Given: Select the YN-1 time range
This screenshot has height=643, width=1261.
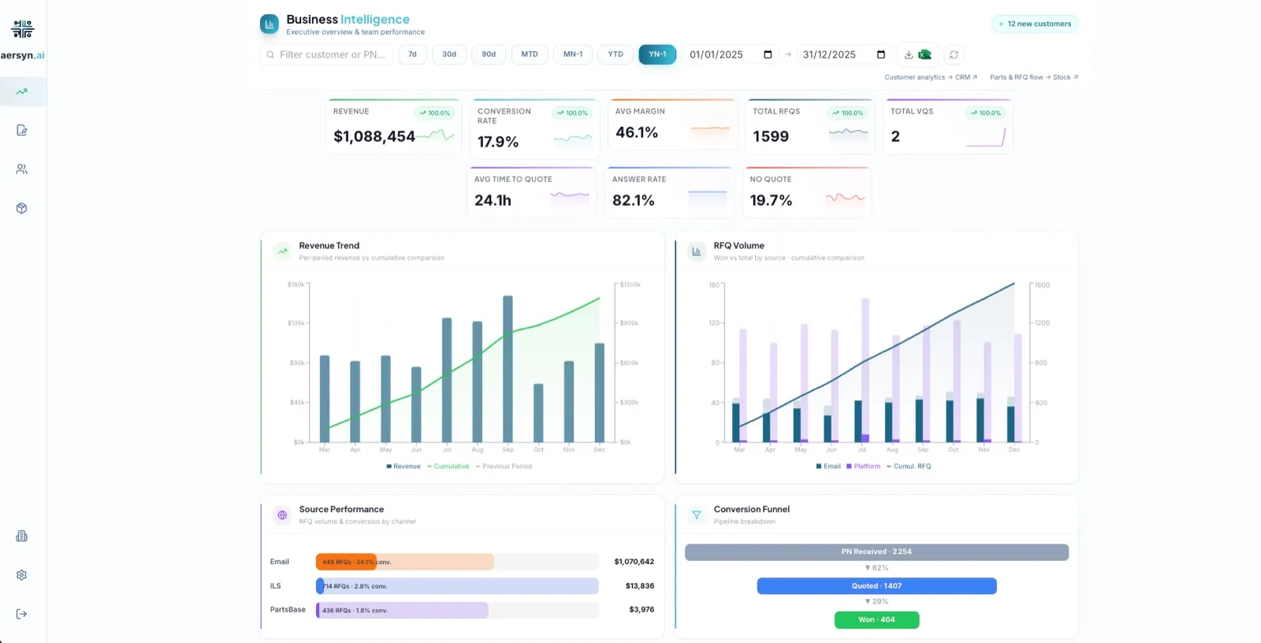Looking at the screenshot, I should 657,54.
